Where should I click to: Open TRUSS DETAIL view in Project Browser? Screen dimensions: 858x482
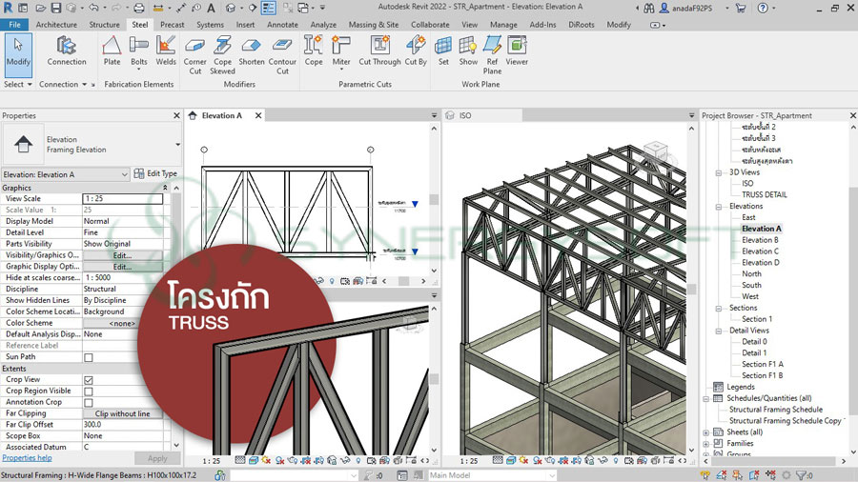764,194
